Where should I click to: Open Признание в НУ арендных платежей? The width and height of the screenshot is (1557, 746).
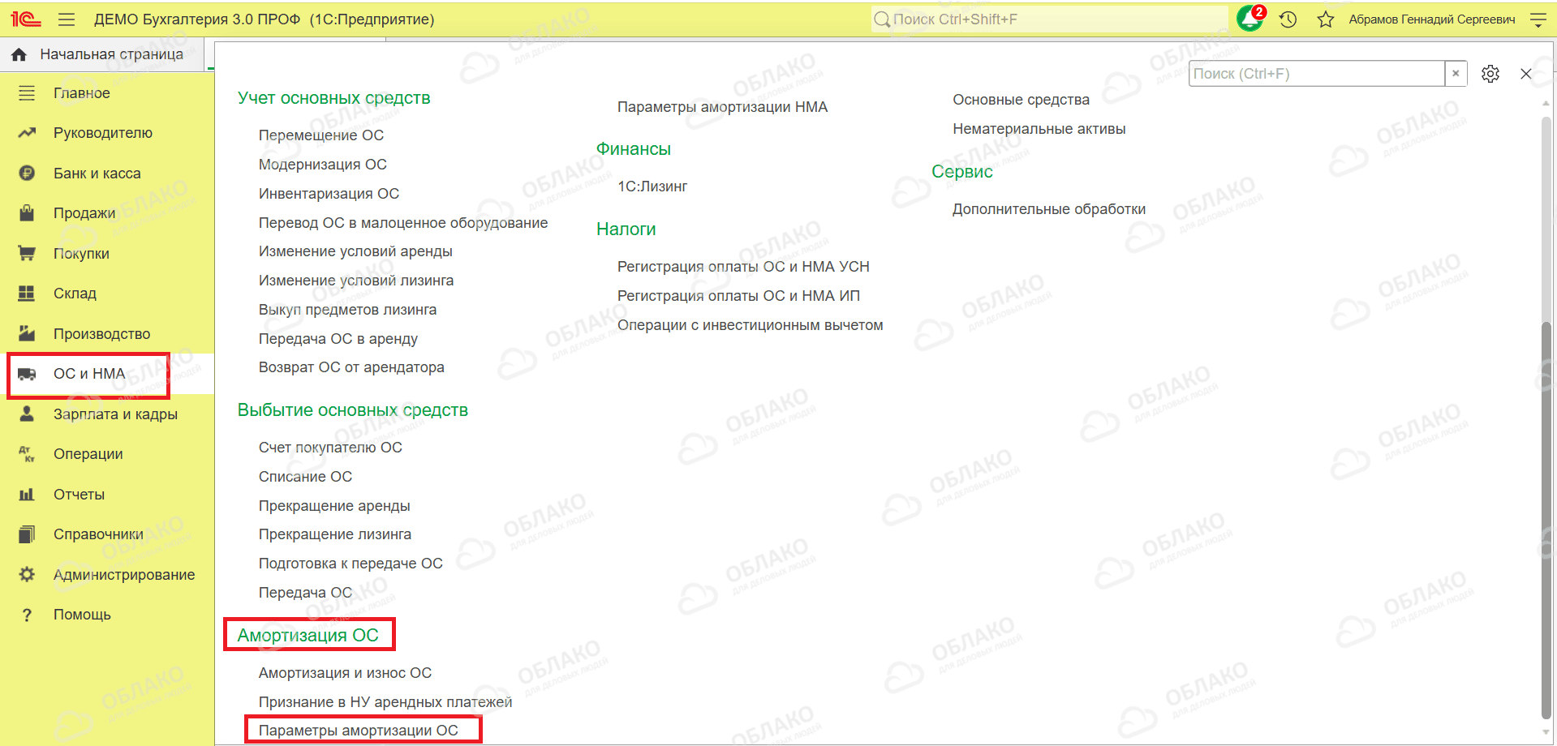click(x=385, y=702)
